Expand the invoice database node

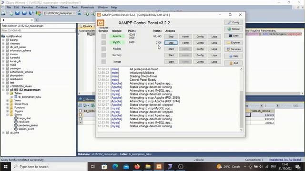(x=3, y=54)
